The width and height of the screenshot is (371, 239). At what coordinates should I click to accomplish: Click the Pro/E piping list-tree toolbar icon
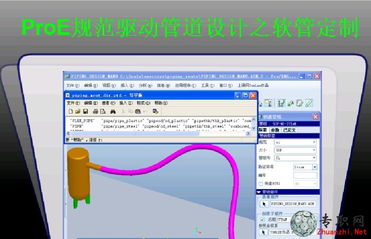(281, 103)
